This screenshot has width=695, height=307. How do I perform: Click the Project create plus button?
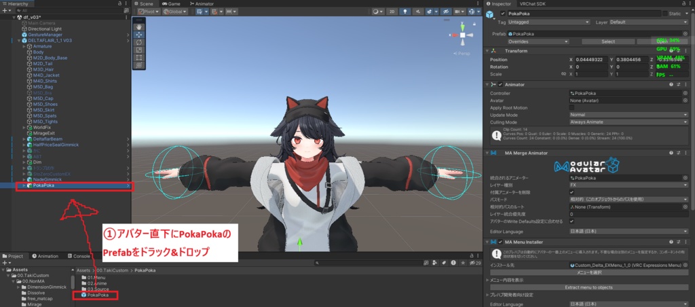point(5,263)
